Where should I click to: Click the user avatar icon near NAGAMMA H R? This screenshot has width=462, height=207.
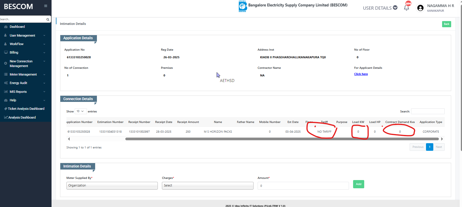[420, 8]
